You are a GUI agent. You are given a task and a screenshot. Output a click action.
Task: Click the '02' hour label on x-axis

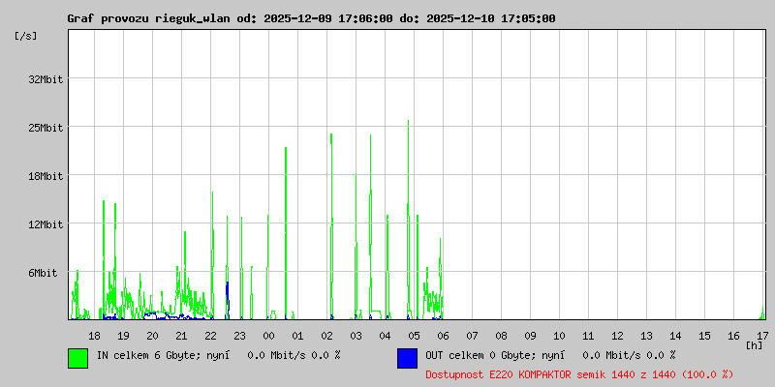tap(326, 336)
